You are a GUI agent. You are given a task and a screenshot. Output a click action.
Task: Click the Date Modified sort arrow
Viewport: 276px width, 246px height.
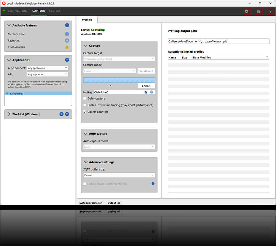(267, 57)
